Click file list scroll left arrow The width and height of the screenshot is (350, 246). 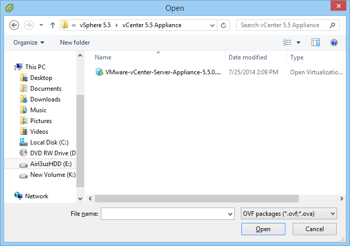(90, 198)
